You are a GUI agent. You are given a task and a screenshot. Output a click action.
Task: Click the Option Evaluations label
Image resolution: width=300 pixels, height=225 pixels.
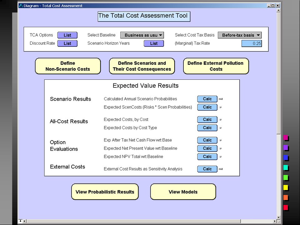click(64, 146)
